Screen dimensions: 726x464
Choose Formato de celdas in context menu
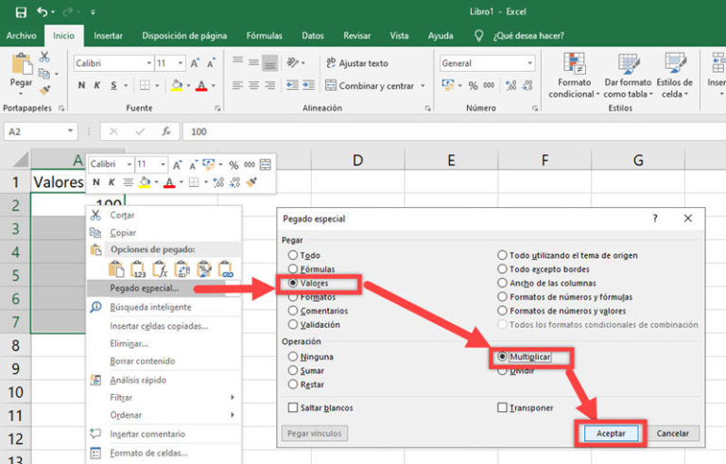[148, 453]
